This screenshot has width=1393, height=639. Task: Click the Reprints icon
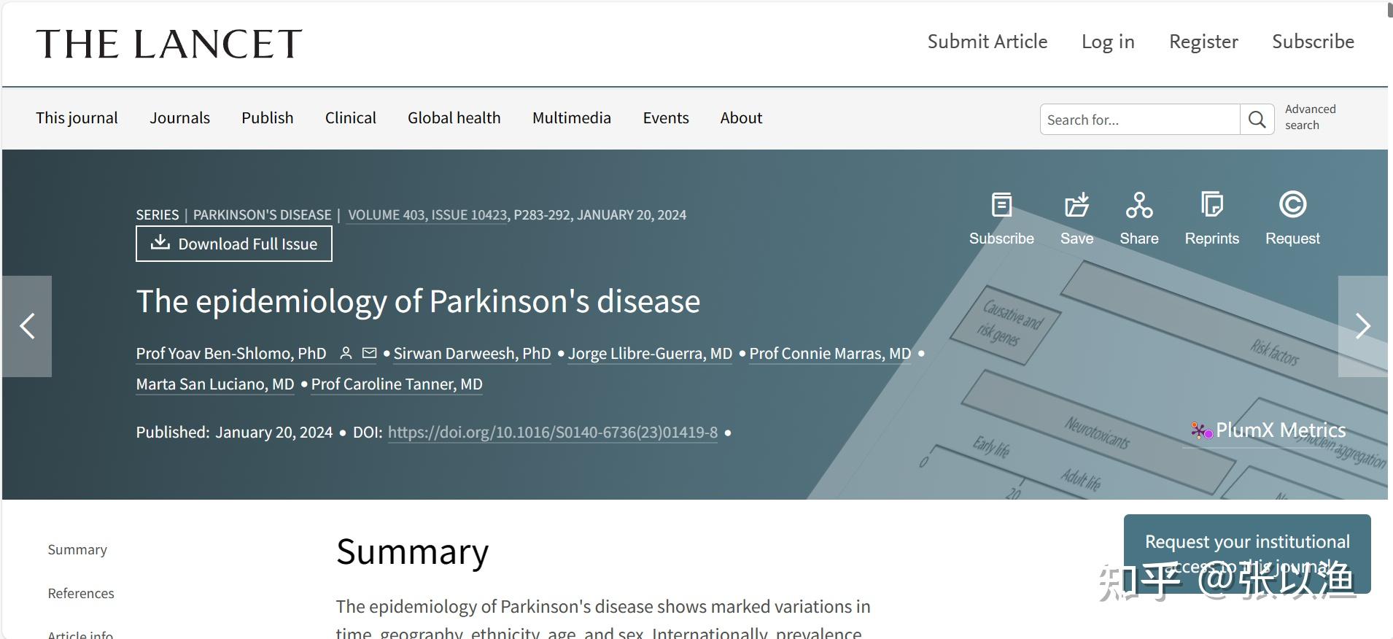click(x=1211, y=205)
